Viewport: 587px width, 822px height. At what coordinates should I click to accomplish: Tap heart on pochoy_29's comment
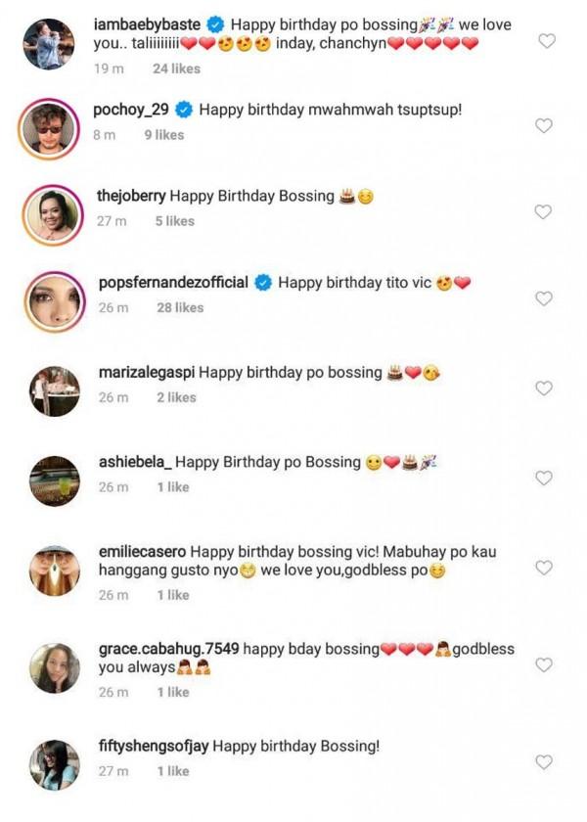click(x=544, y=126)
